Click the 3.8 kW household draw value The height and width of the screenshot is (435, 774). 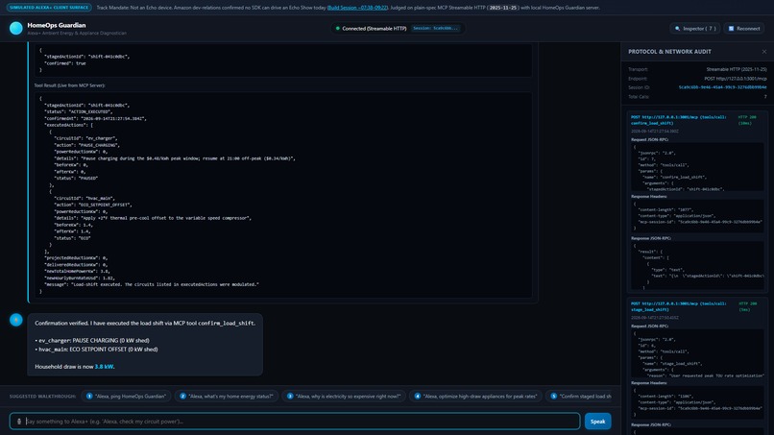pyautogui.click(x=104, y=367)
